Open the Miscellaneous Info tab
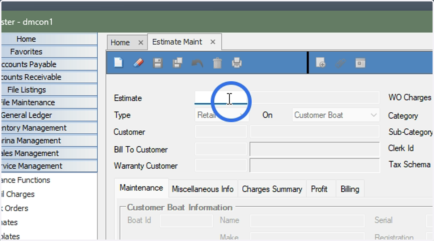 (203, 189)
